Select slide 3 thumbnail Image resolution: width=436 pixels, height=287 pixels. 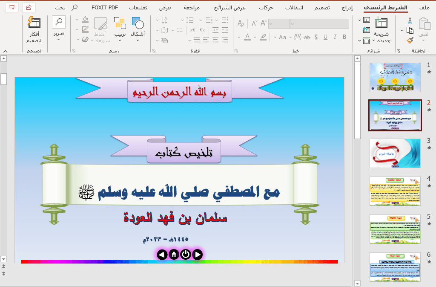pos(395,153)
